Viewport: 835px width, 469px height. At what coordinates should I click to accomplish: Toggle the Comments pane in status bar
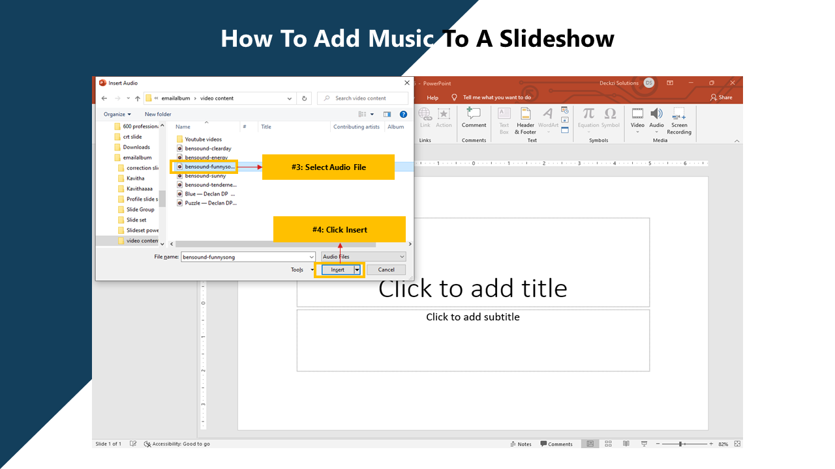[556, 444]
